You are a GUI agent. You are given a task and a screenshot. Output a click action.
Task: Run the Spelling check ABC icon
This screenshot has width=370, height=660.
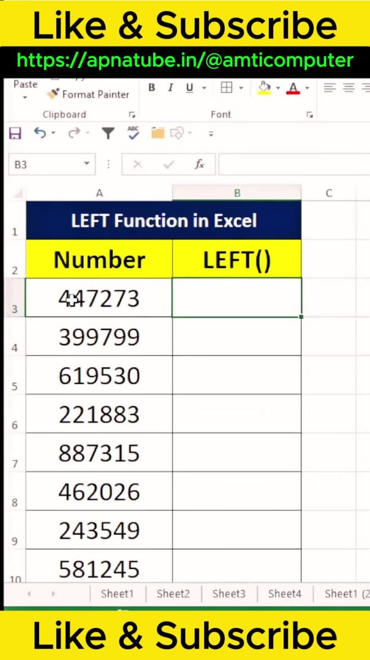133,132
